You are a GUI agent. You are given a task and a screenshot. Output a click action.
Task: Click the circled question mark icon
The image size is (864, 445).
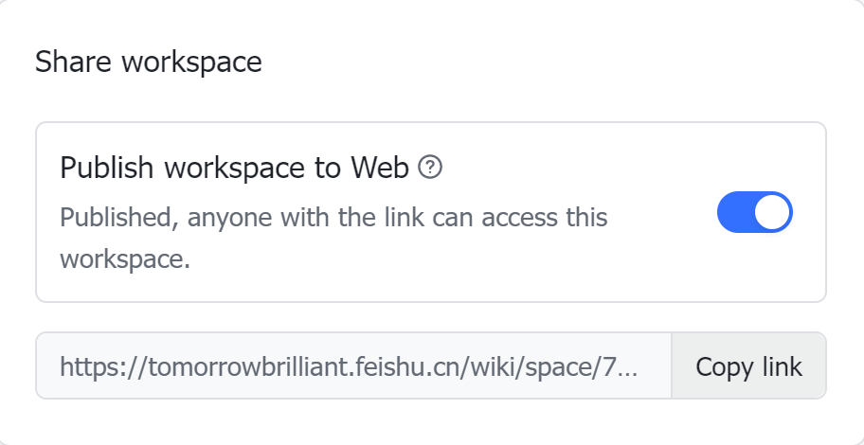pyautogui.click(x=431, y=169)
